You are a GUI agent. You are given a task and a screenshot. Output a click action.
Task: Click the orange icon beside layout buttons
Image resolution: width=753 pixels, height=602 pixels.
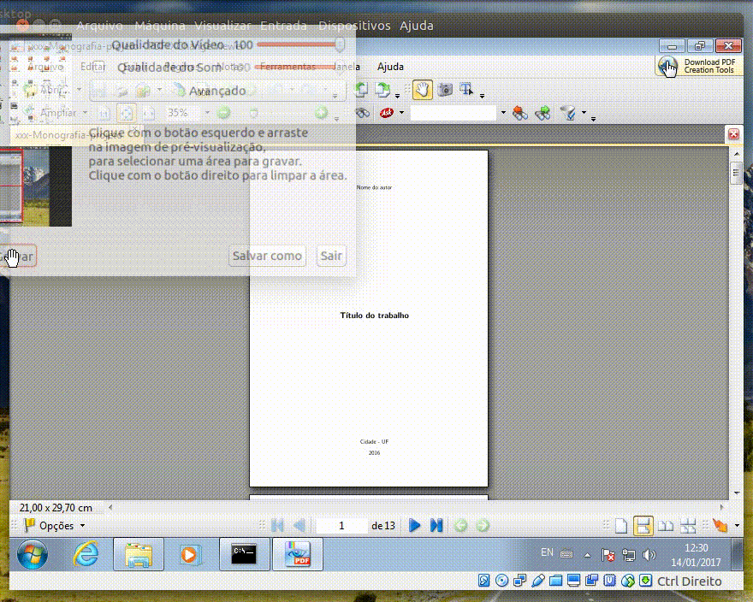click(x=720, y=526)
